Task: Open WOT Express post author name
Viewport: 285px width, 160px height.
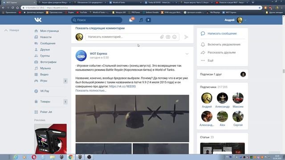Action: tap(98, 53)
